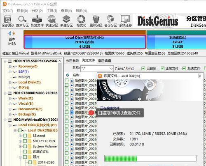The image size is (206, 166).
Task: Toggle the 正常文件 normal files checkbox
Action: click(x=162, y=68)
